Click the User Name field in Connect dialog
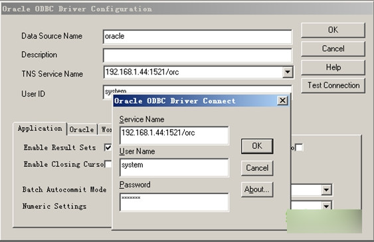 pos(174,168)
